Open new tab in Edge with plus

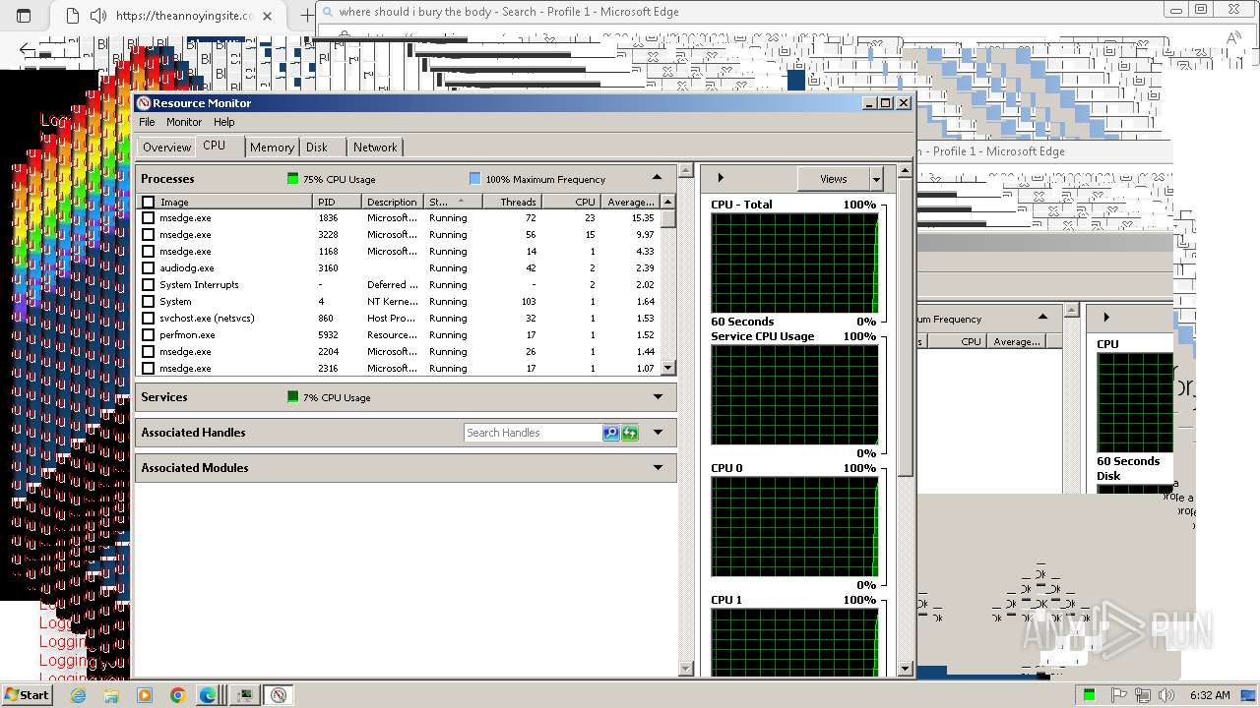307,16
